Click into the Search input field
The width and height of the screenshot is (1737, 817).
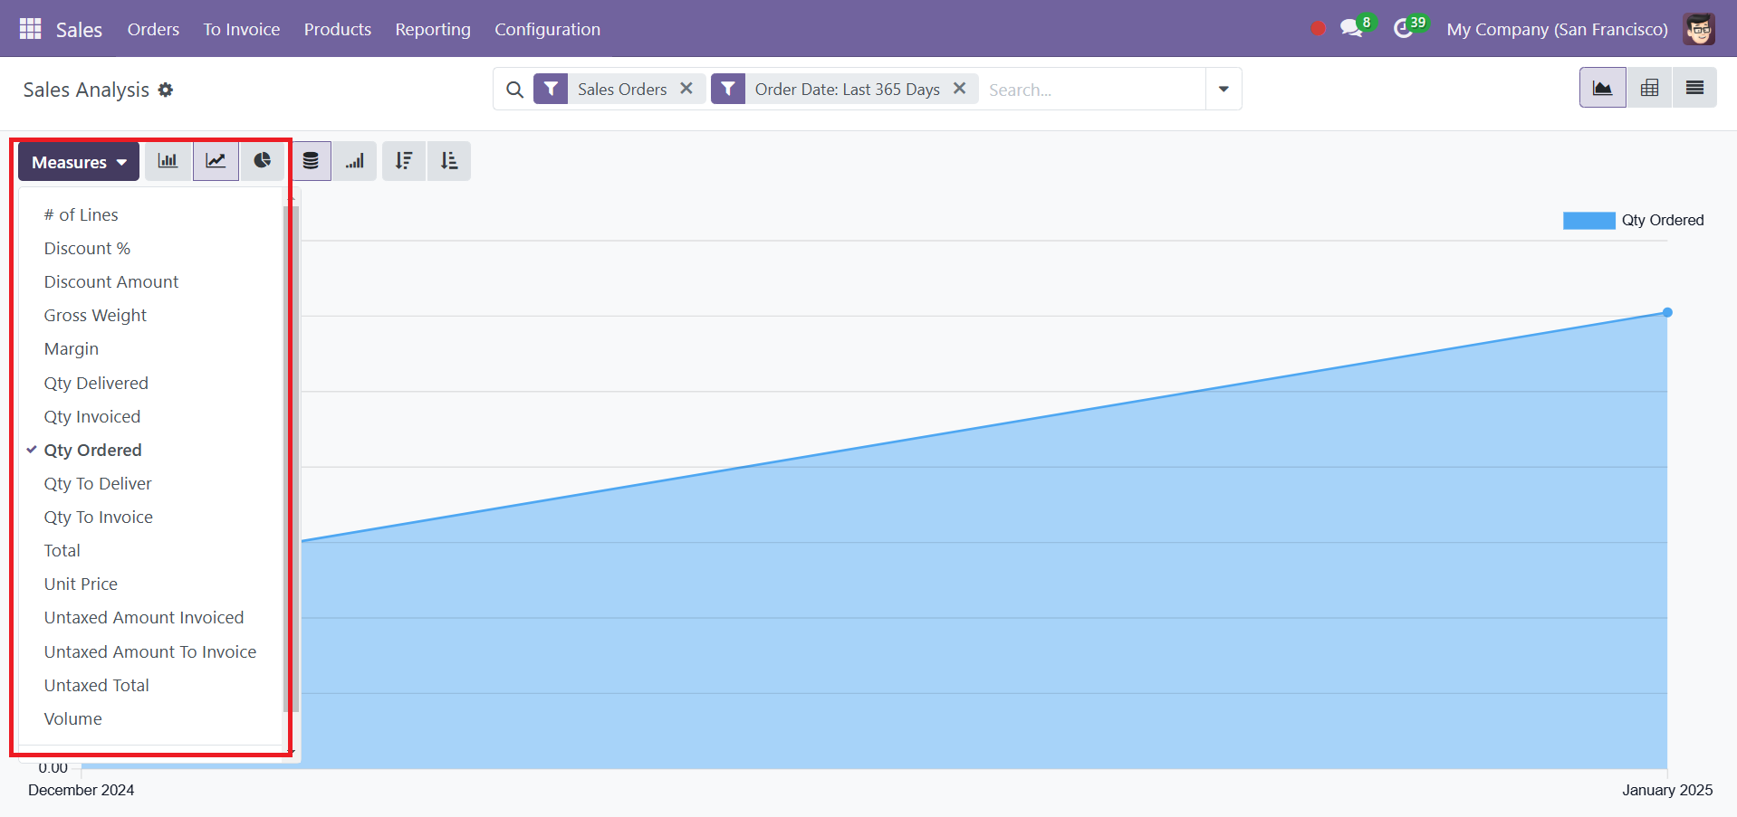(x=1092, y=90)
